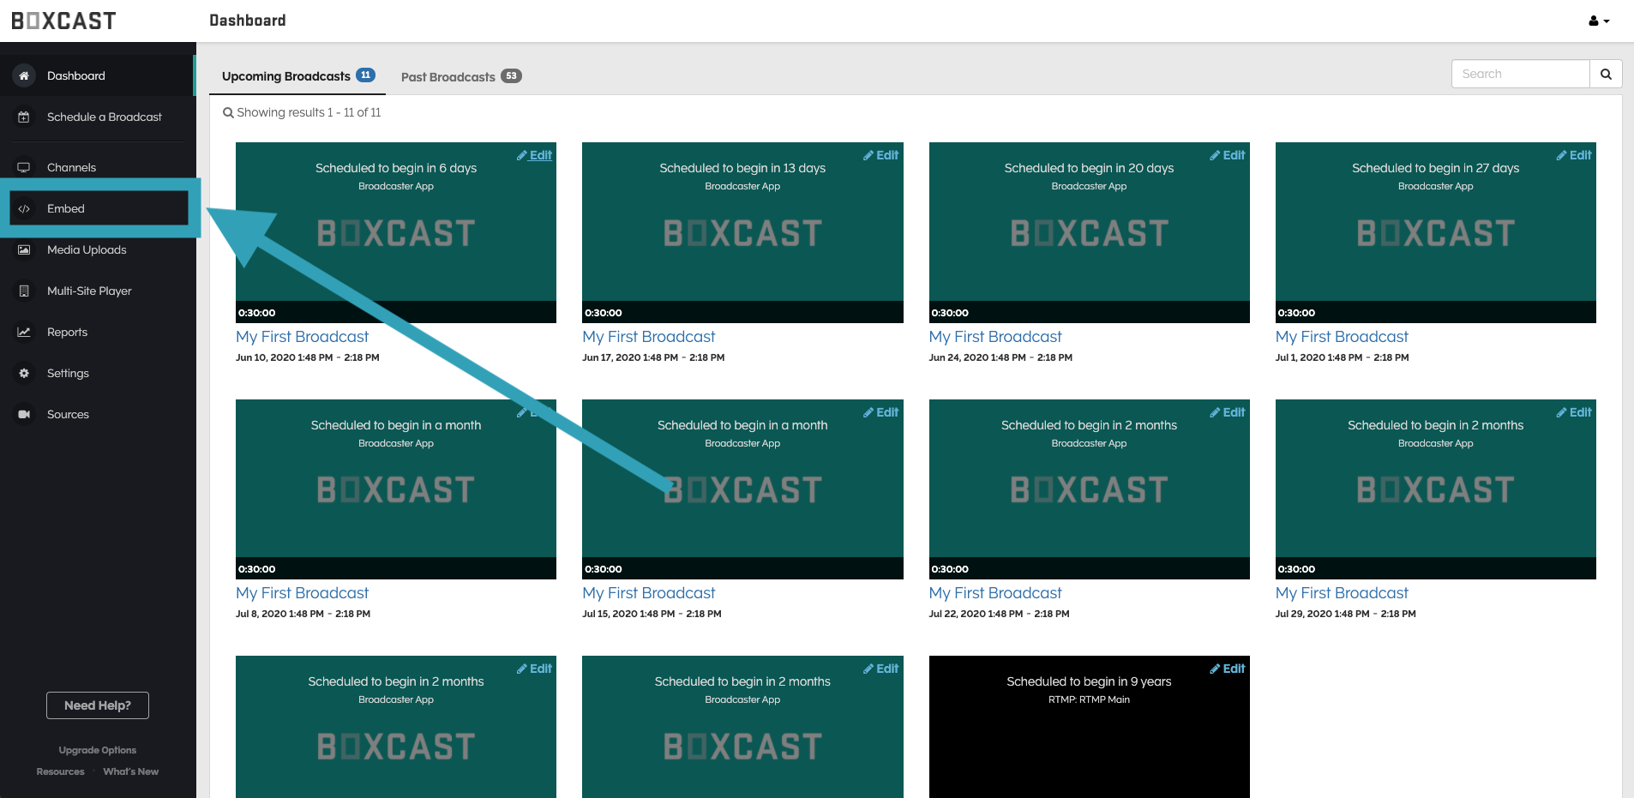Click the Need Help? button
The width and height of the screenshot is (1634, 798).
point(98,705)
